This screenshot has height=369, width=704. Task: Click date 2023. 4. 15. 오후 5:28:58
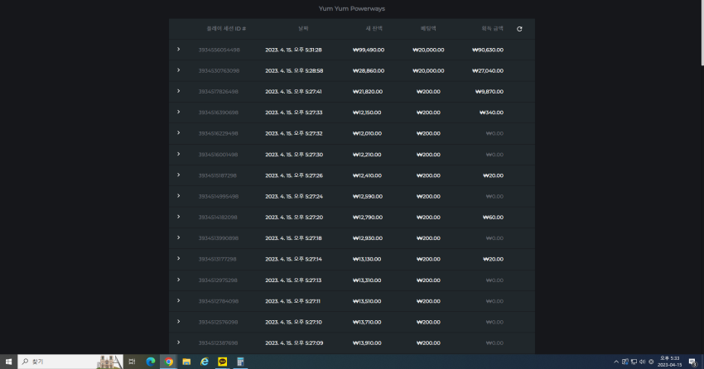(294, 71)
